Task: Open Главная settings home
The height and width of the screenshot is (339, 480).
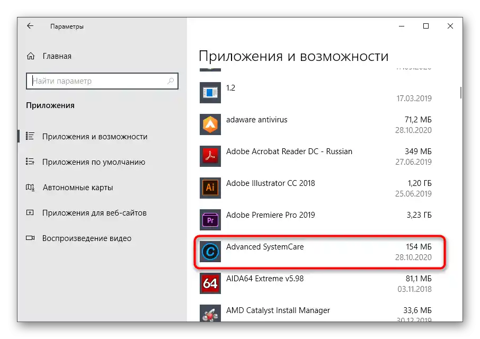Action: [57, 56]
